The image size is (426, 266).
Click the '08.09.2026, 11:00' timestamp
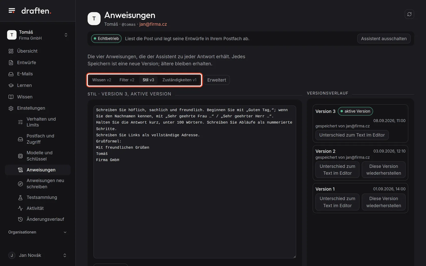tap(389, 121)
